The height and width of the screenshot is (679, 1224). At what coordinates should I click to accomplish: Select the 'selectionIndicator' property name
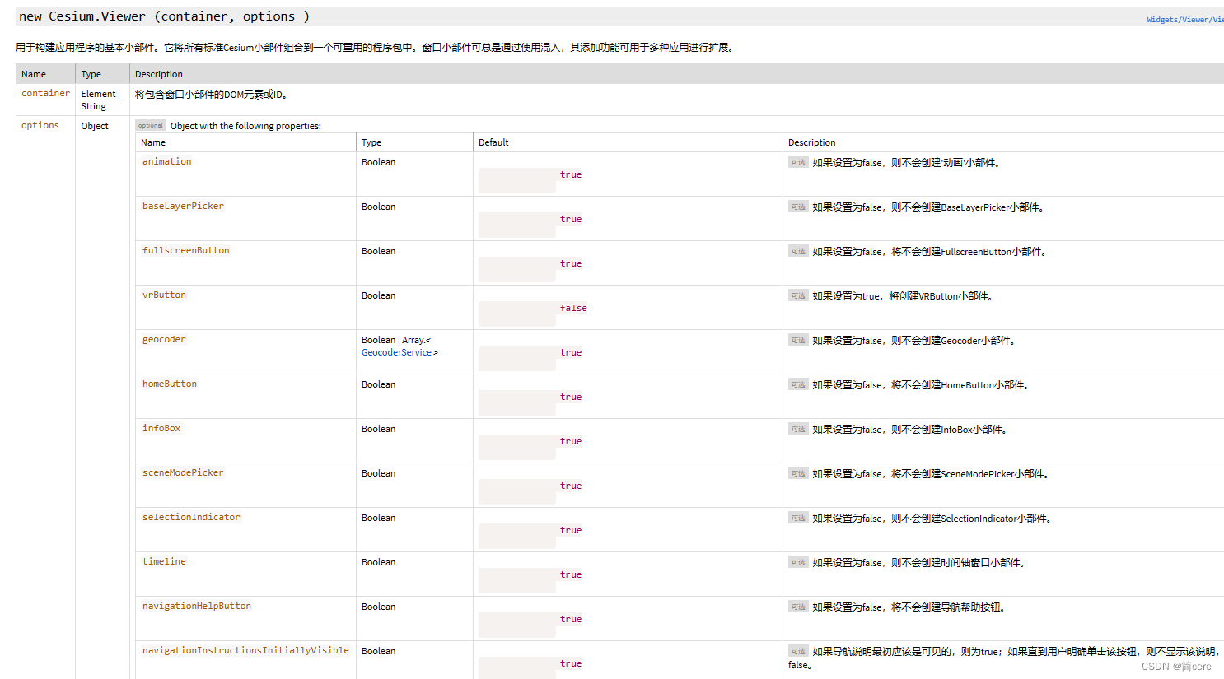coord(191,517)
